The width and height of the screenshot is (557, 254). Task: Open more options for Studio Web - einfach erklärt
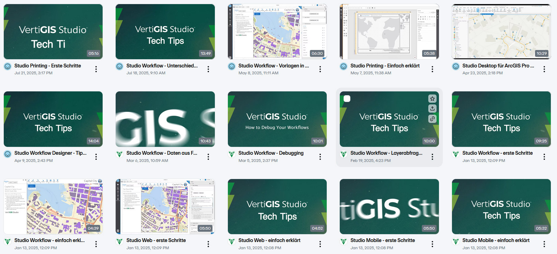pyautogui.click(x=320, y=244)
